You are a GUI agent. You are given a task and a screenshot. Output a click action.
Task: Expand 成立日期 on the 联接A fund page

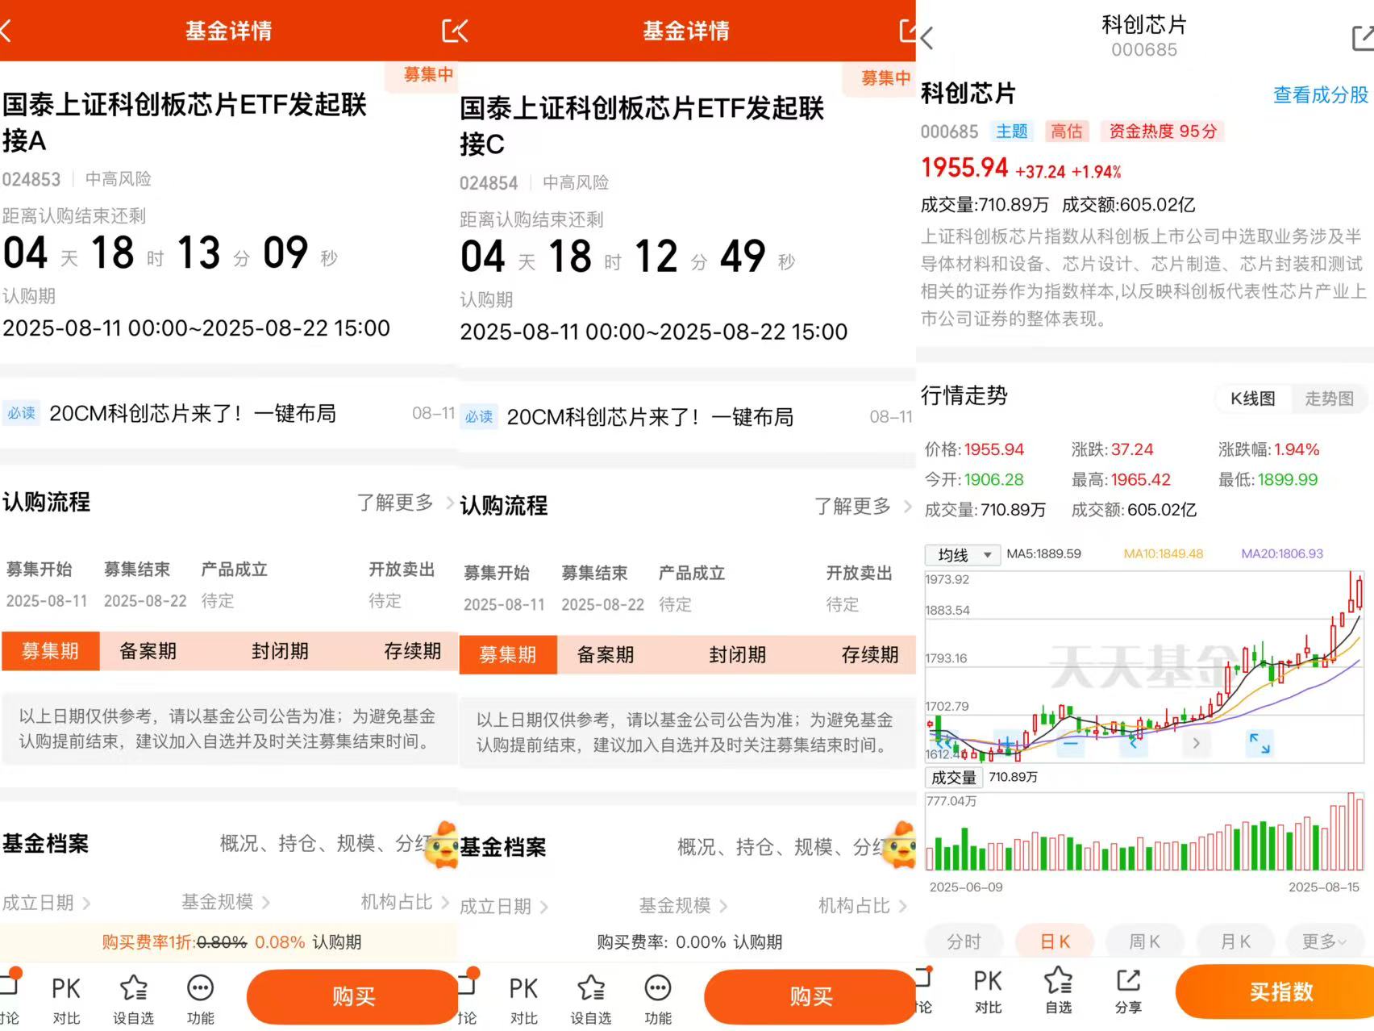[46, 903]
